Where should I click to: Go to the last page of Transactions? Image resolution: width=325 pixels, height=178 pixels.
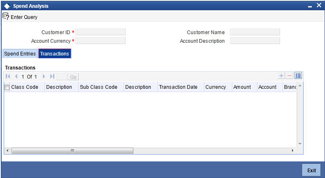(x=52, y=76)
